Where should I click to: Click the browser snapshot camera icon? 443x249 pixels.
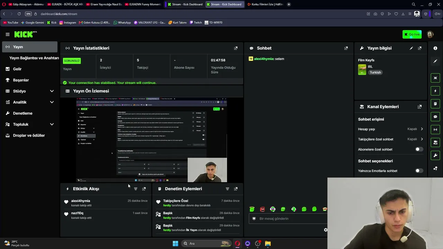(375, 14)
